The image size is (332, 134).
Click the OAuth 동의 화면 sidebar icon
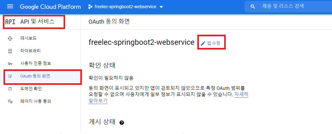coord(10,76)
